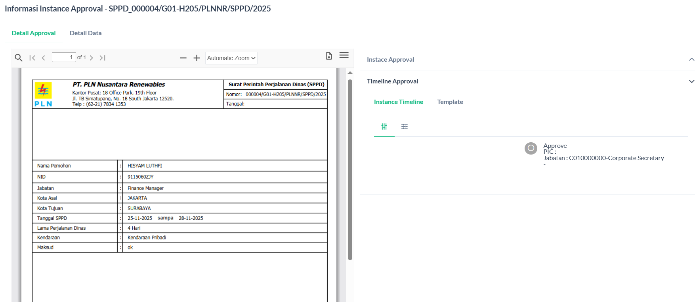The width and height of the screenshot is (695, 302).
Task: Click the start date 25-11-2025
Action: [140, 218]
